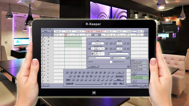189x106 pixels.
Task: Click the phone number input field
Action: (119, 58)
